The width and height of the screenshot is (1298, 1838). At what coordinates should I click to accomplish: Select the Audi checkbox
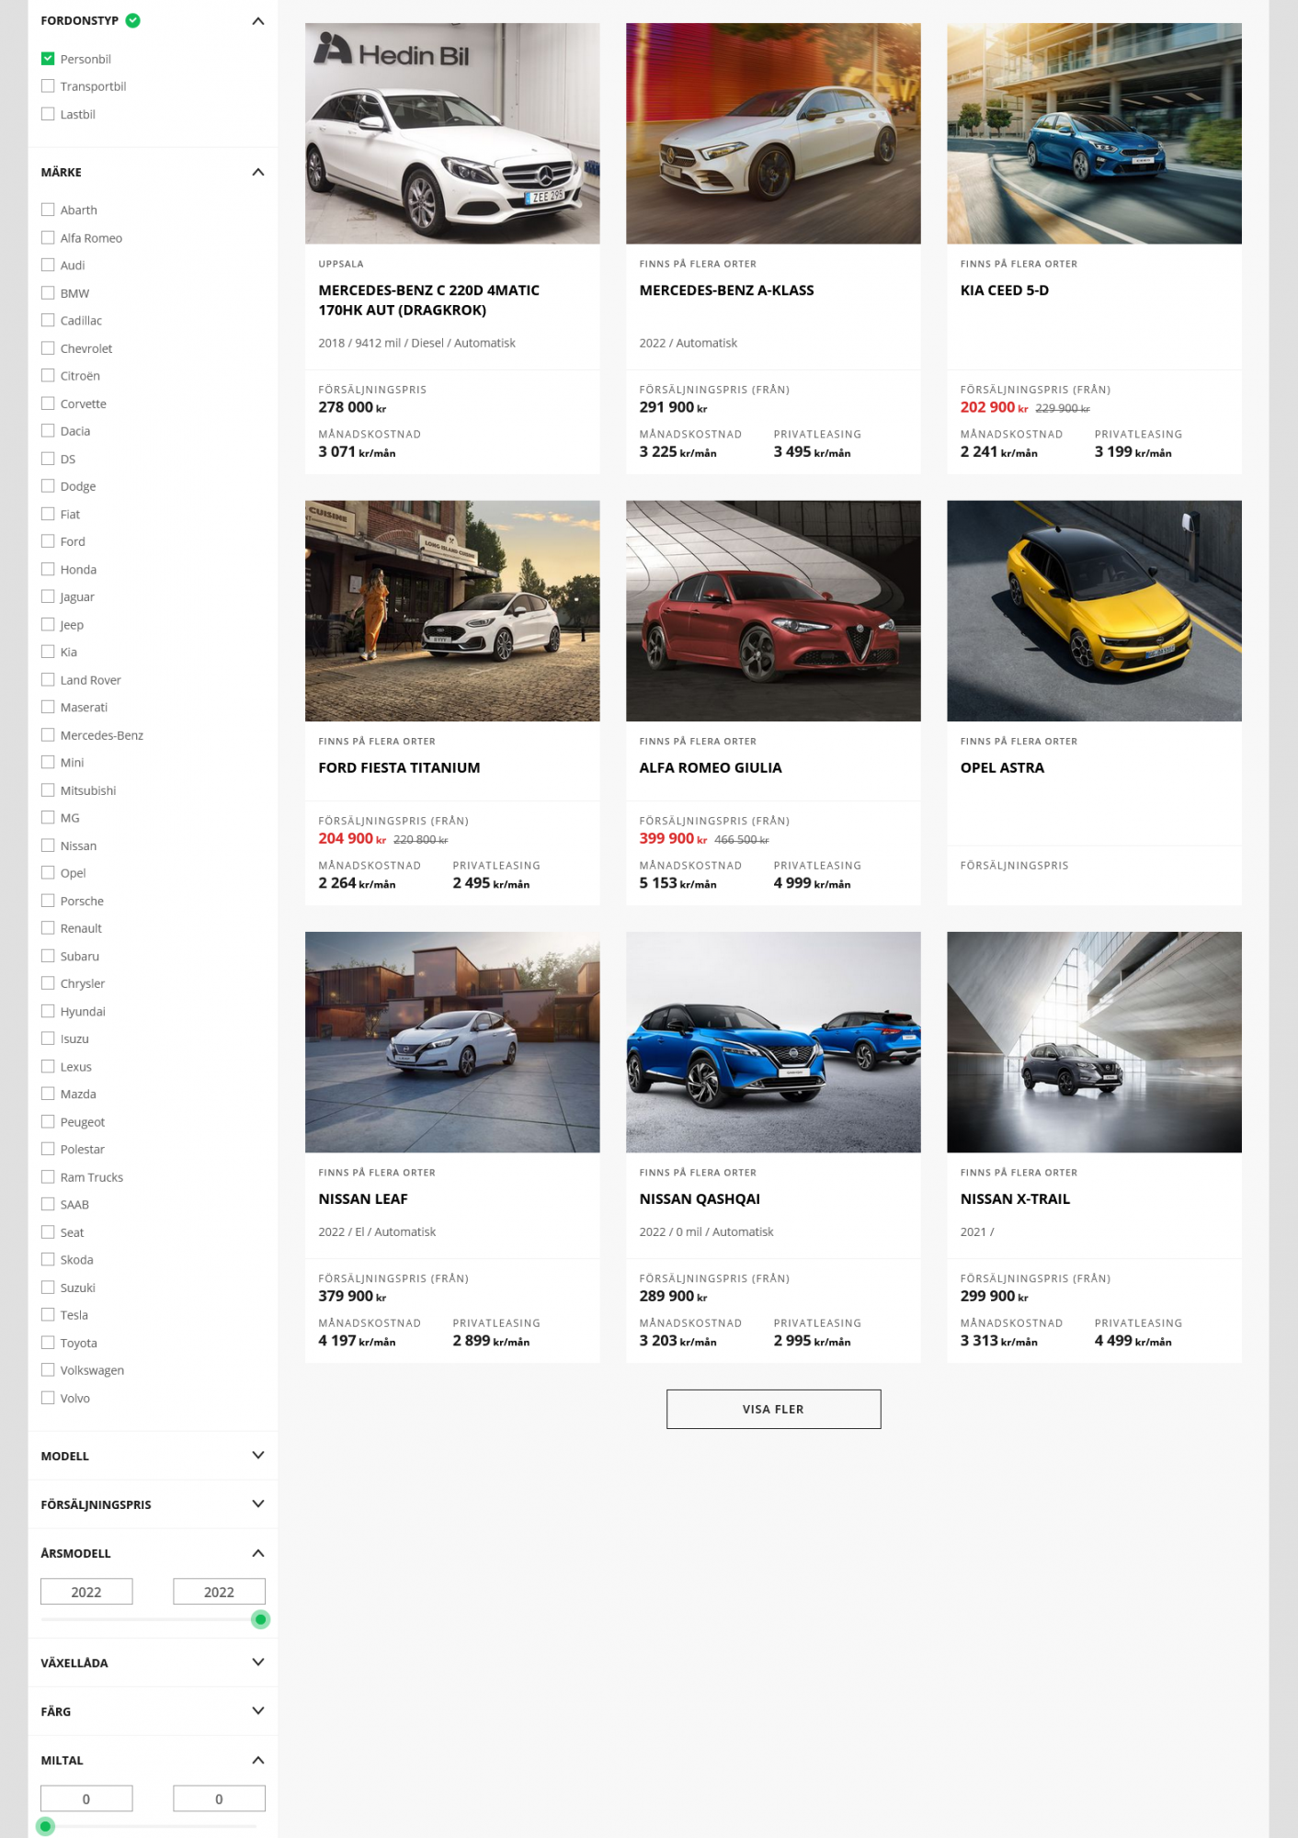pyautogui.click(x=48, y=265)
